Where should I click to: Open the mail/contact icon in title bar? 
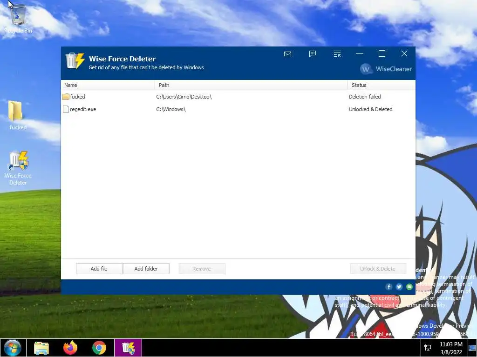(287, 54)
